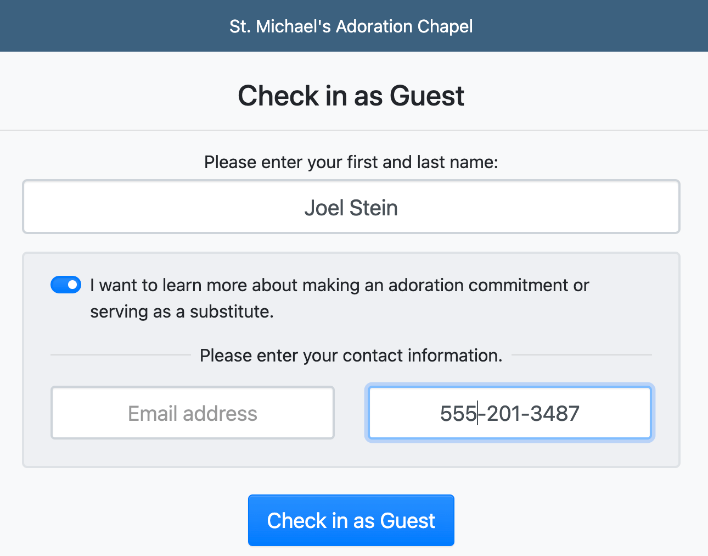Click the "Please enter your contact information" text
This screenshot has width=708, height=556.
[351, 355]
